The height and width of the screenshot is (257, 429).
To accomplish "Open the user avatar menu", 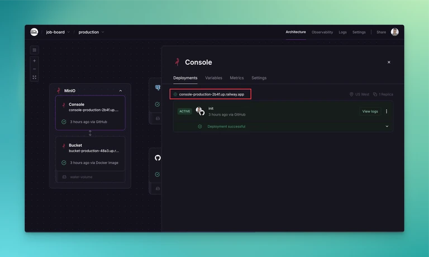I will point(394,32).
